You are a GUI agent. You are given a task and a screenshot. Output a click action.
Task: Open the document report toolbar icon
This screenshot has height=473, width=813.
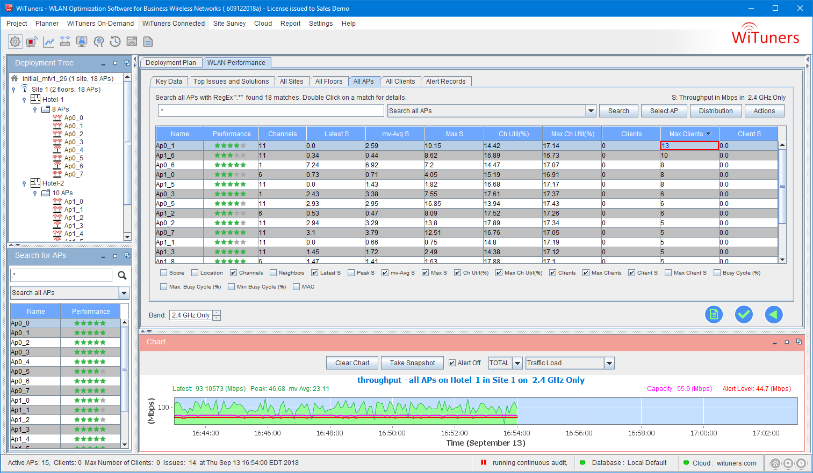[148, 42]
